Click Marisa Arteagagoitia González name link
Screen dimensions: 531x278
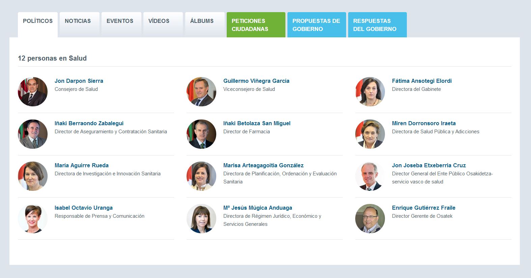pos(263,165)
